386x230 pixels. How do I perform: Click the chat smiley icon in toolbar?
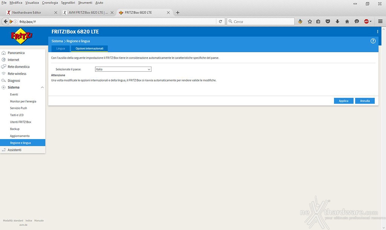[x=357, y=21]
